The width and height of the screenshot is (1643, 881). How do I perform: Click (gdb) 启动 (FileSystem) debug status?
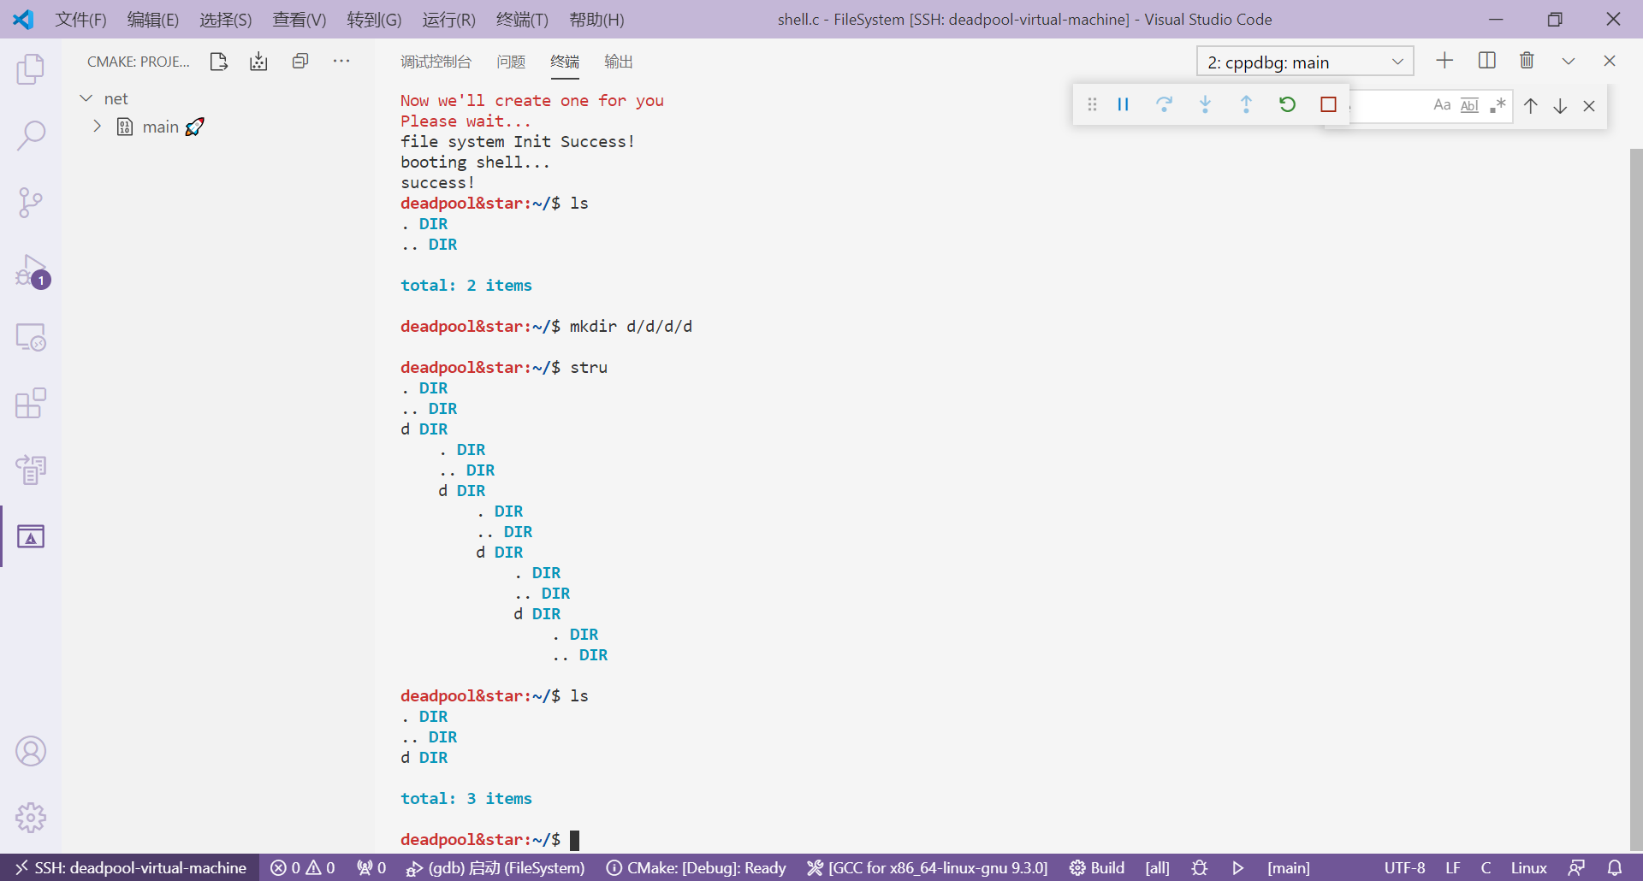click(495, 867)
